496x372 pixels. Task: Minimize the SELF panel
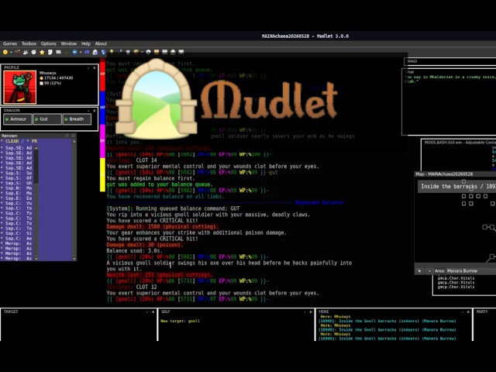(x=305, y=312)
